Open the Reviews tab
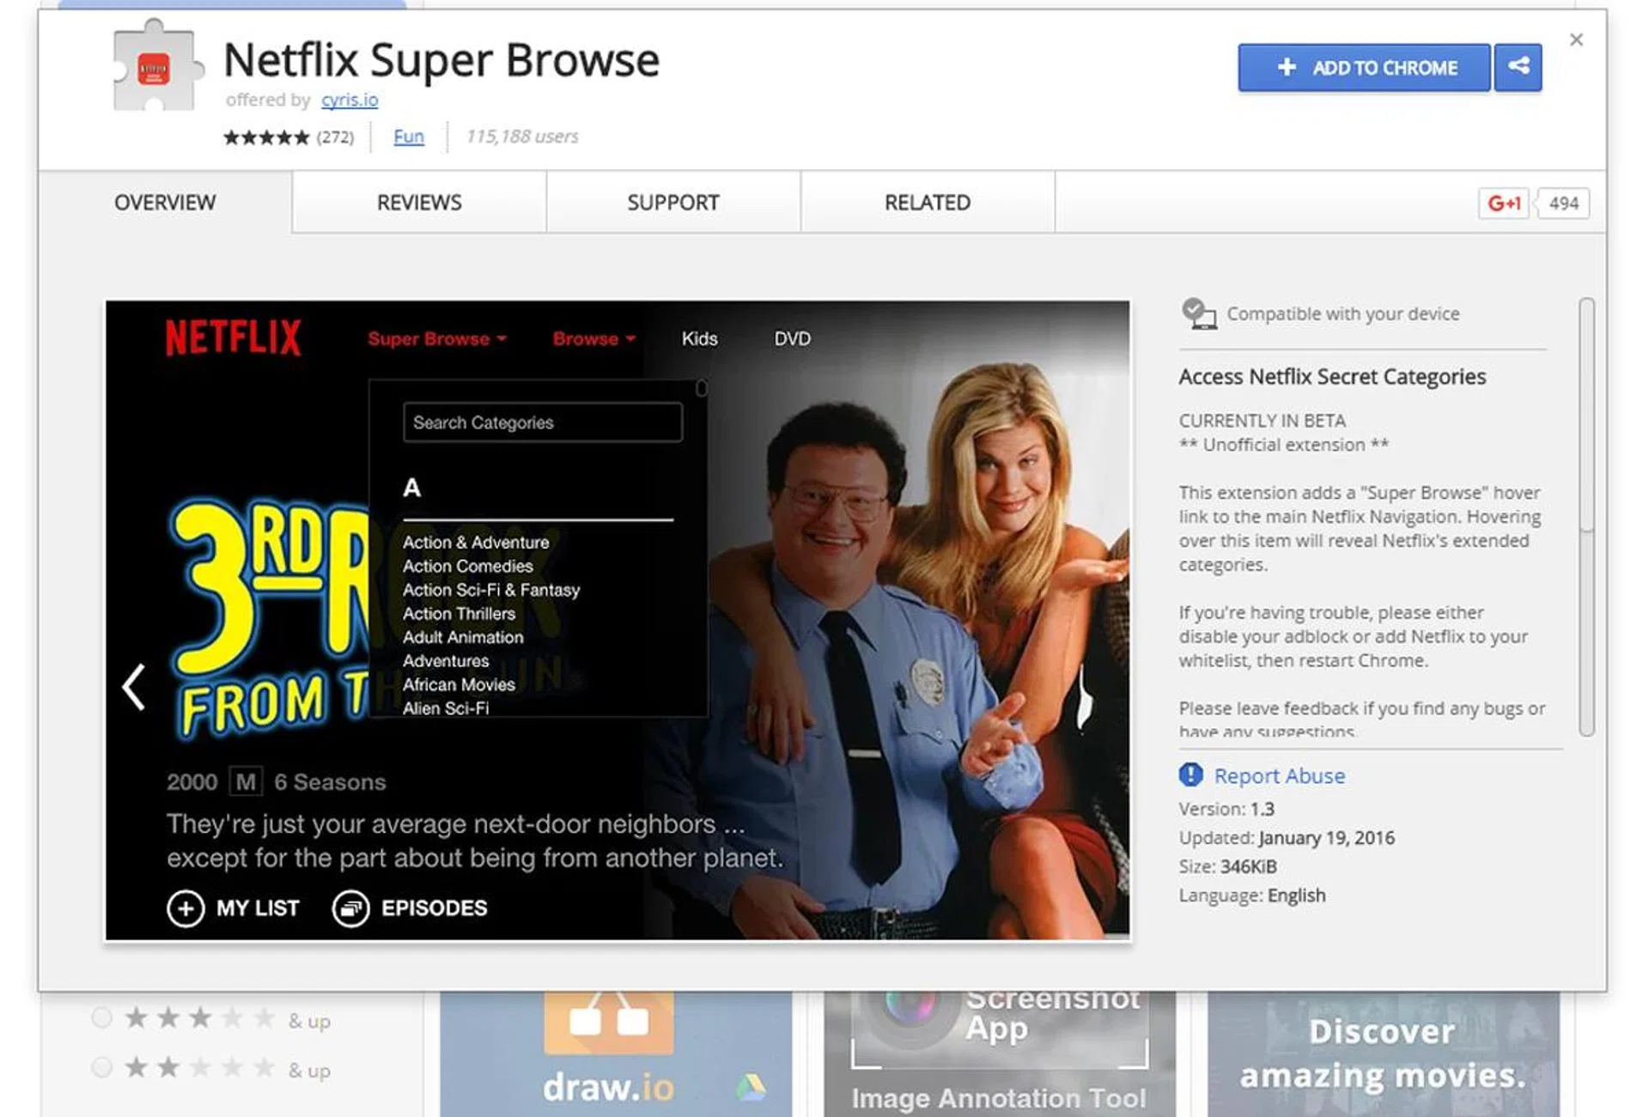The image size is (1649, 1117). pyautogui.click(x=419, y=203)
